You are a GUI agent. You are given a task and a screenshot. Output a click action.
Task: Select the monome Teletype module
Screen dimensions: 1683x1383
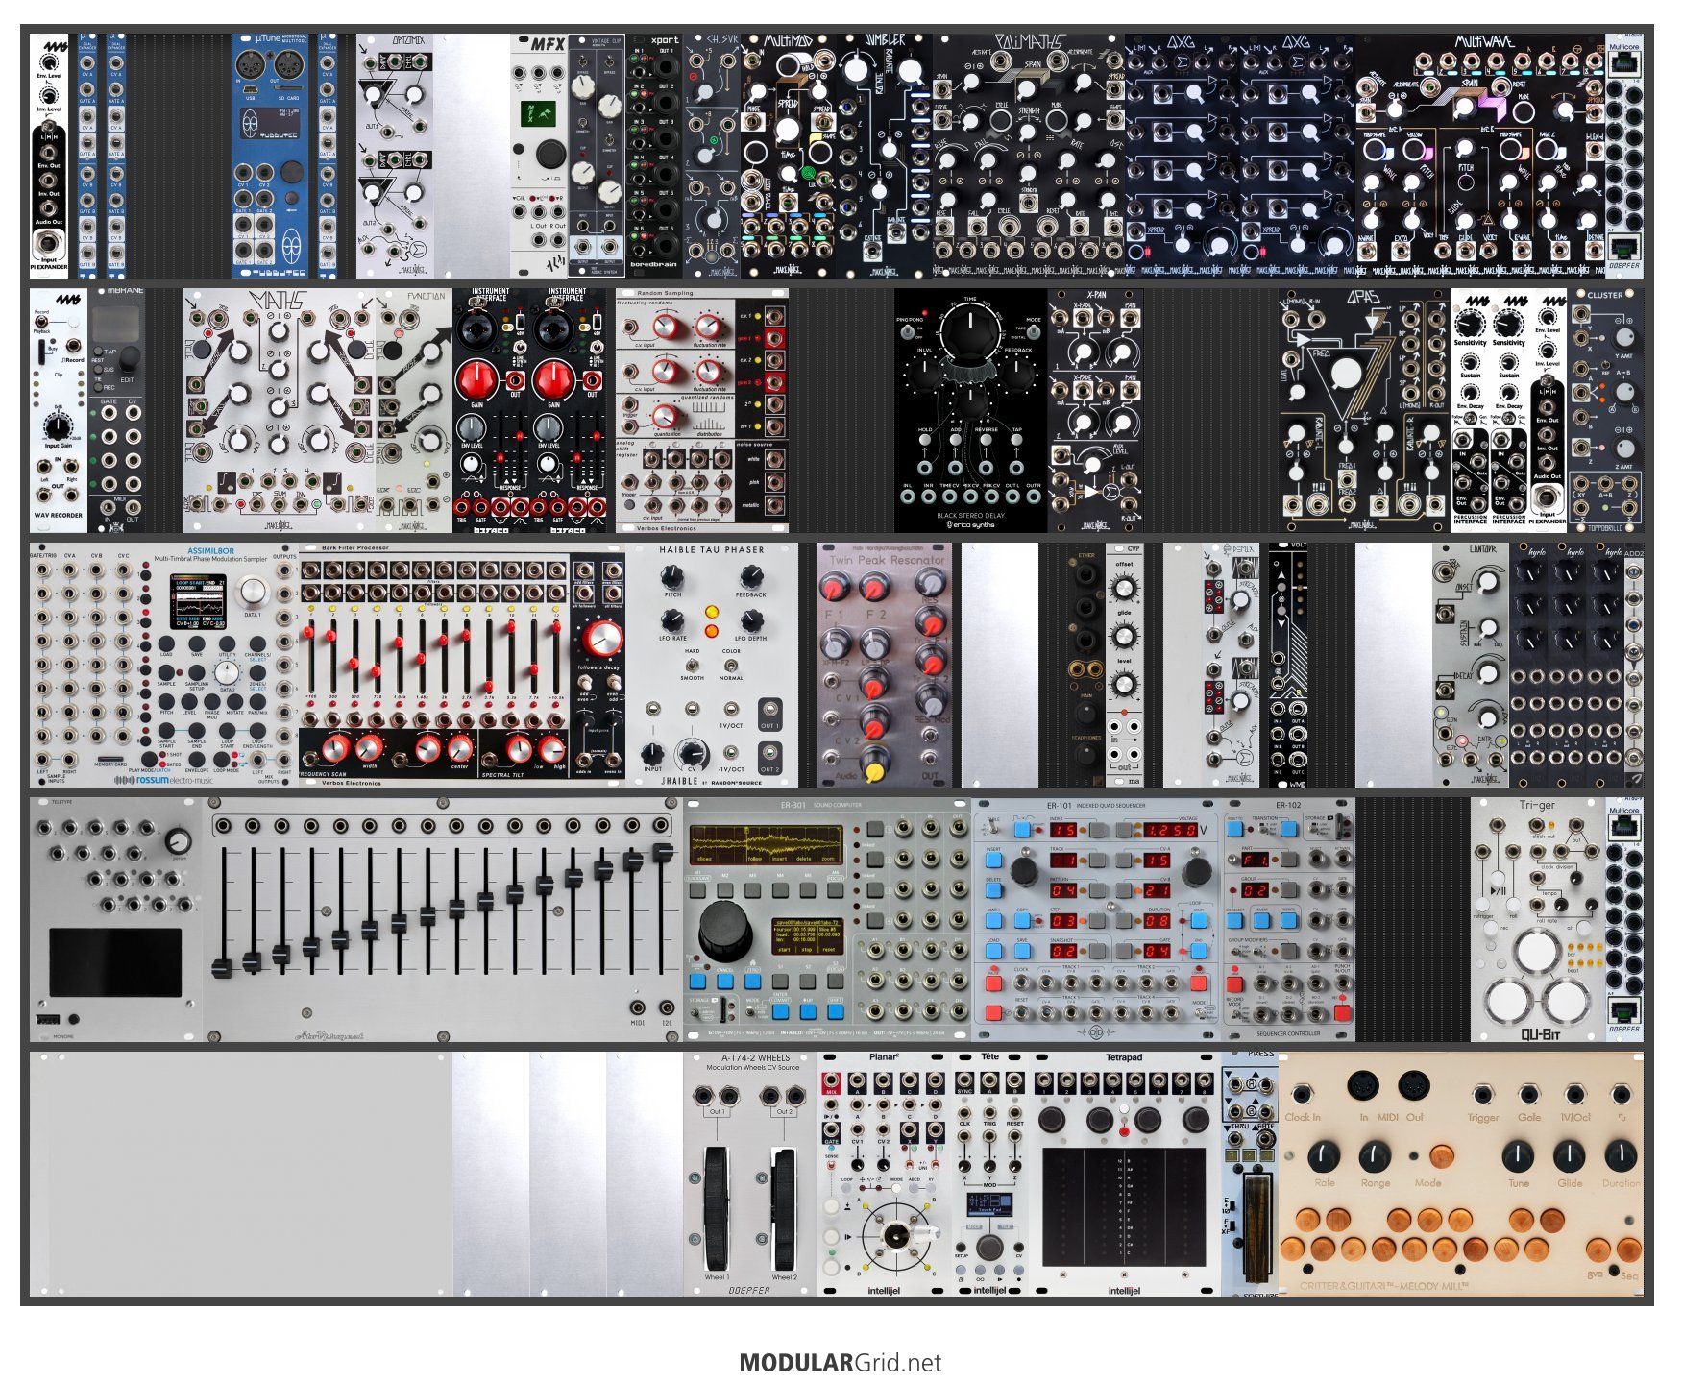click(116, 920)
